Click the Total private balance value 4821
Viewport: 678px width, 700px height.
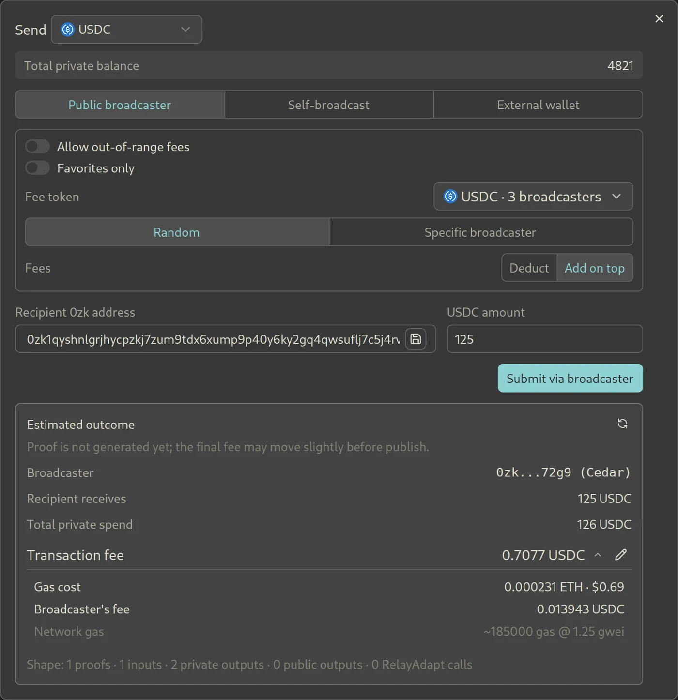(620, 66)
